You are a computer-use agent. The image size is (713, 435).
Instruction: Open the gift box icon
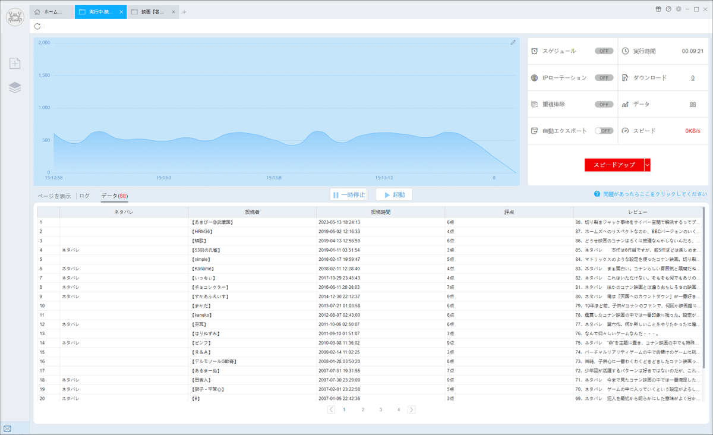point(658,9)
